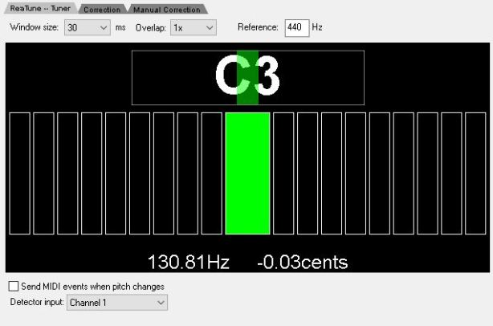Click empty bar just right of green bar

pyautogui.click(x=283, y=173)
